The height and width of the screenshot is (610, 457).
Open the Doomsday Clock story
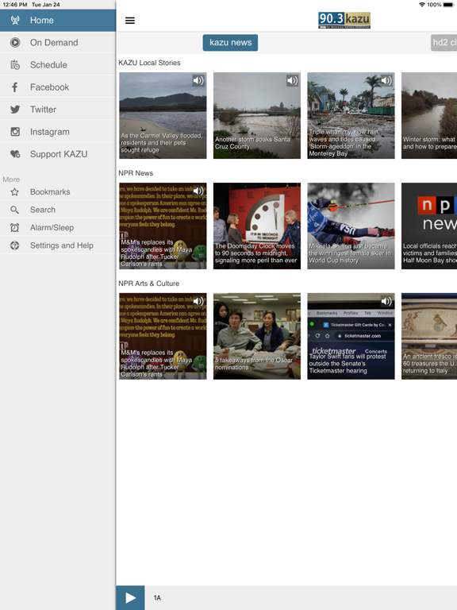point(257,226)
